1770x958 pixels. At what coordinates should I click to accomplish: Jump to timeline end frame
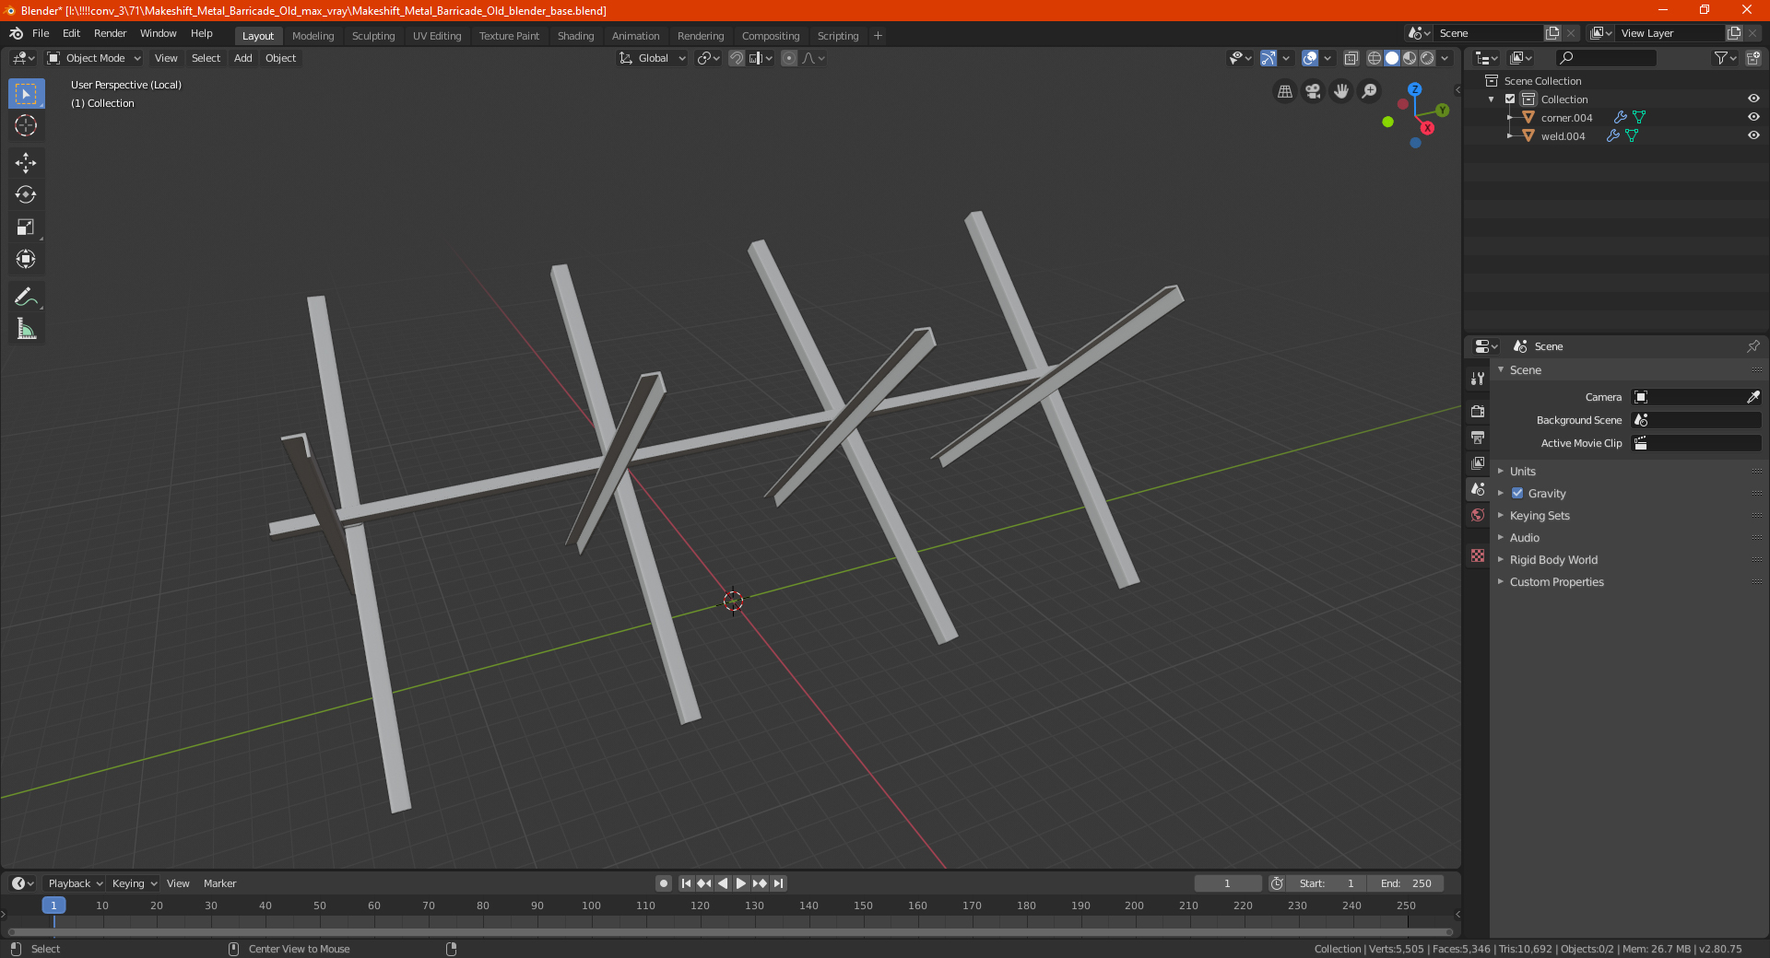(778, 883)
